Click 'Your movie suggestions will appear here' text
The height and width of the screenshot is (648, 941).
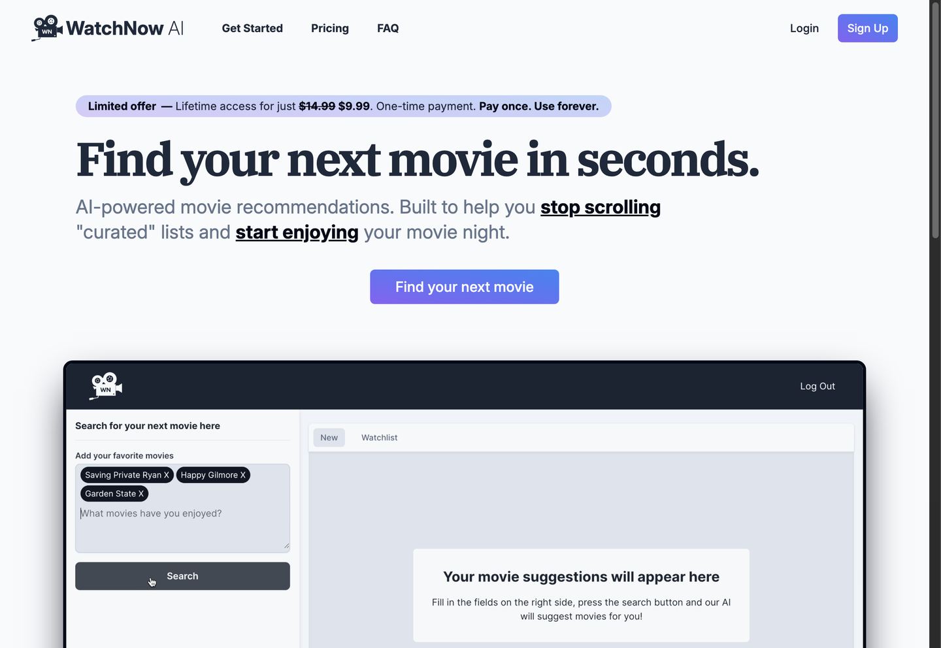[582, 577]
